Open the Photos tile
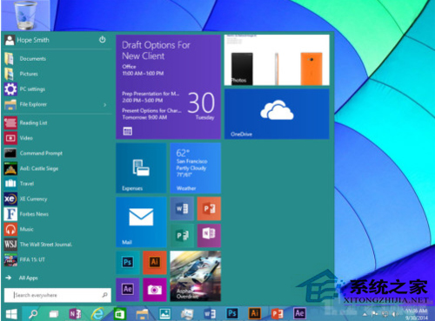The height and width of the screenshot is (321, 435). point(277,60)
